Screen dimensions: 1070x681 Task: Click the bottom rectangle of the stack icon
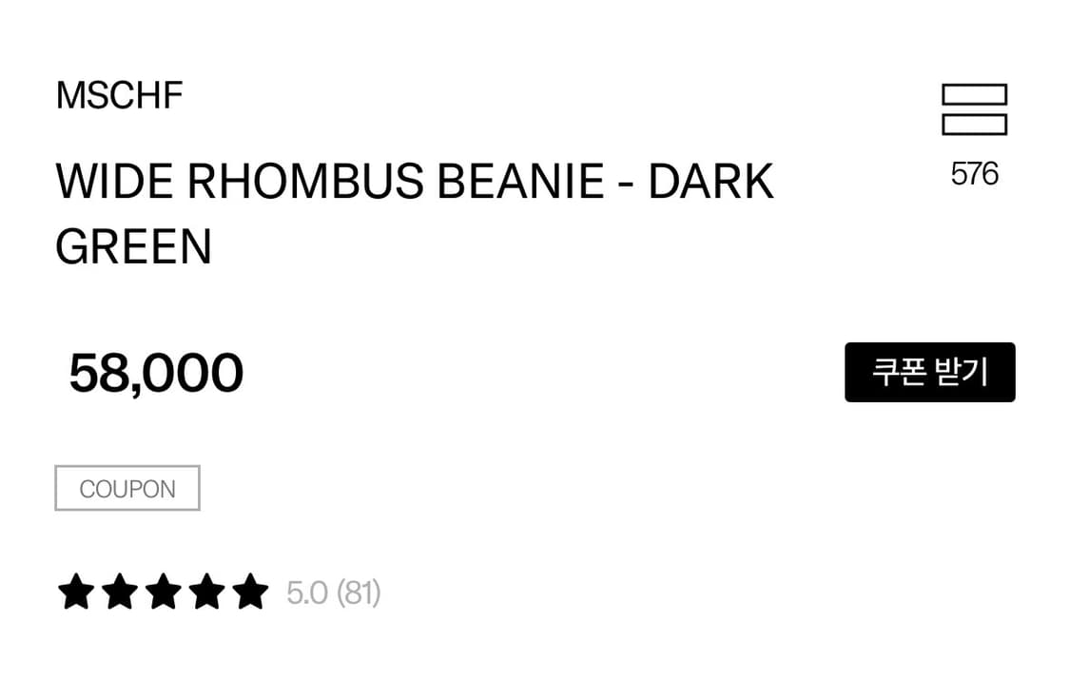click(974, 125)
